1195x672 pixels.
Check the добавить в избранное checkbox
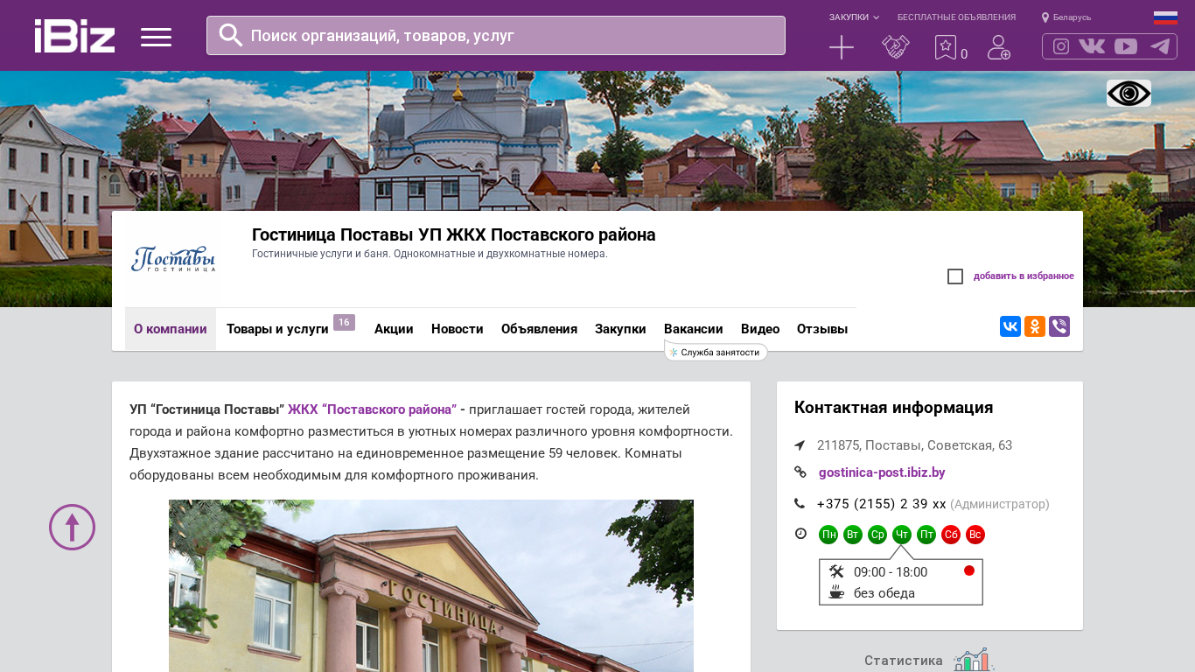(955, 276)
